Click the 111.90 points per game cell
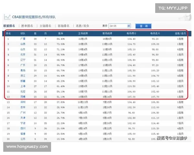Viewport: 194px width, 155px height. (131, 76)
